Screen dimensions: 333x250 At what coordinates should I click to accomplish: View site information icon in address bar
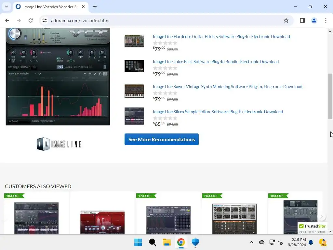(x=44, y=21)
